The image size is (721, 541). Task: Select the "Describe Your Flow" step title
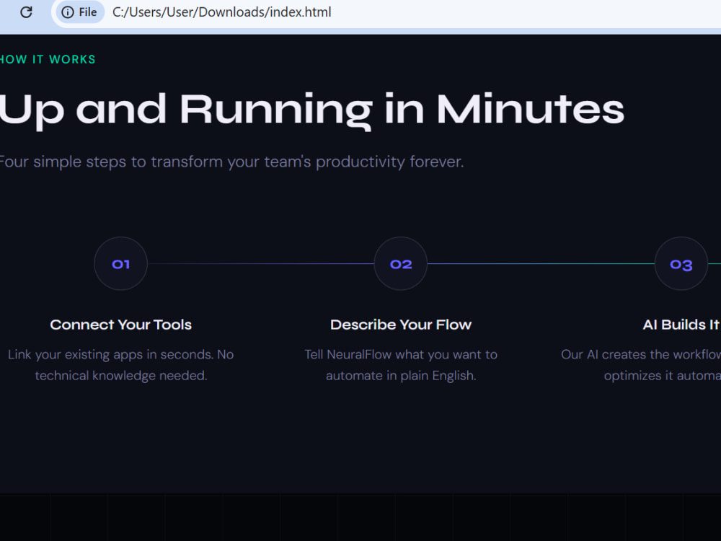401,325
